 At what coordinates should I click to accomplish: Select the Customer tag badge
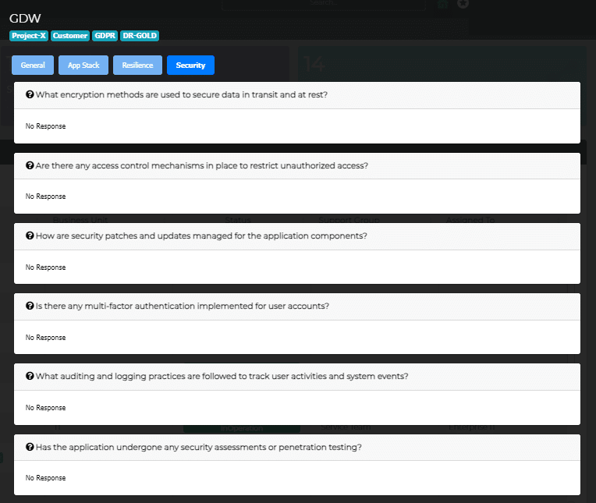[70, 36]
